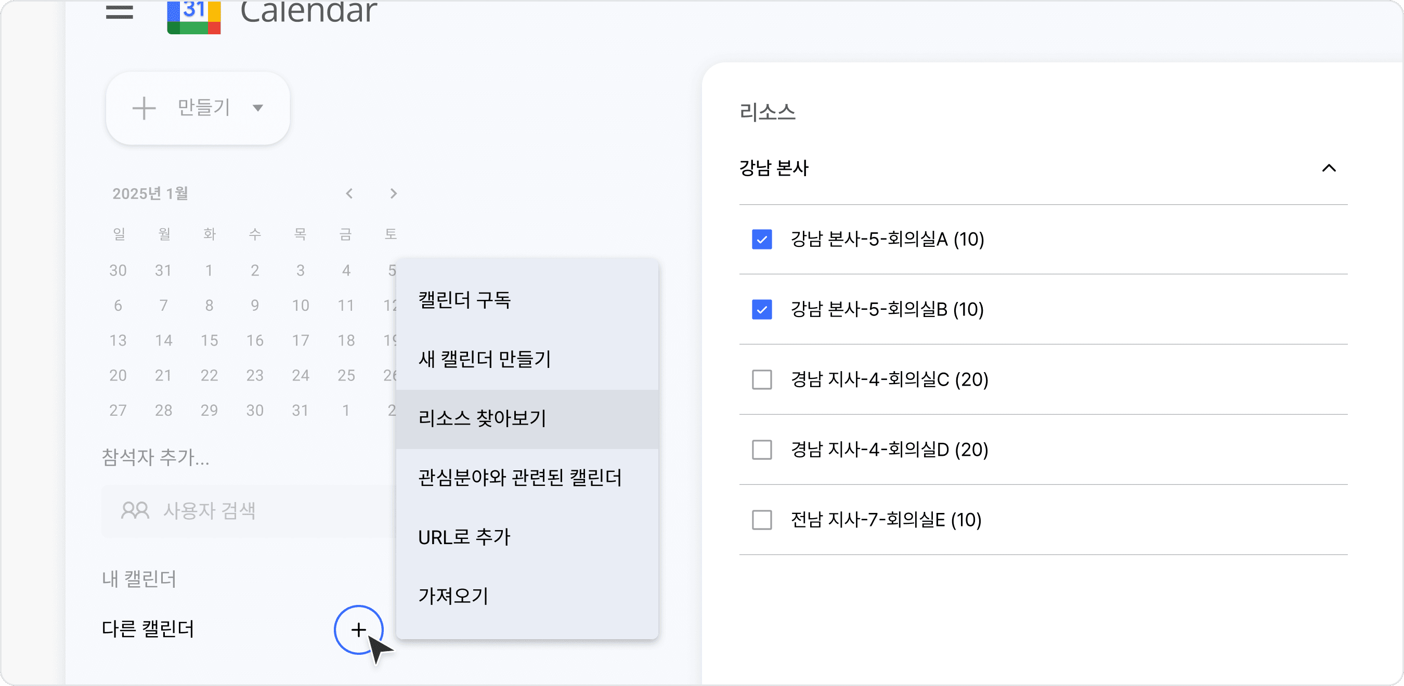
Task: Select January 15 in the mini calendar
Action: point(209,340)
